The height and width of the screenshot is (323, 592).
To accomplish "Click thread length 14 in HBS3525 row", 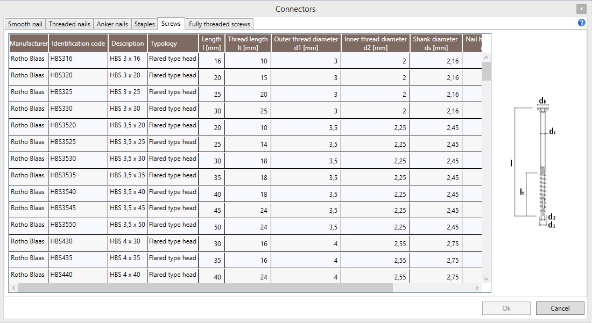I will (248, 143).
